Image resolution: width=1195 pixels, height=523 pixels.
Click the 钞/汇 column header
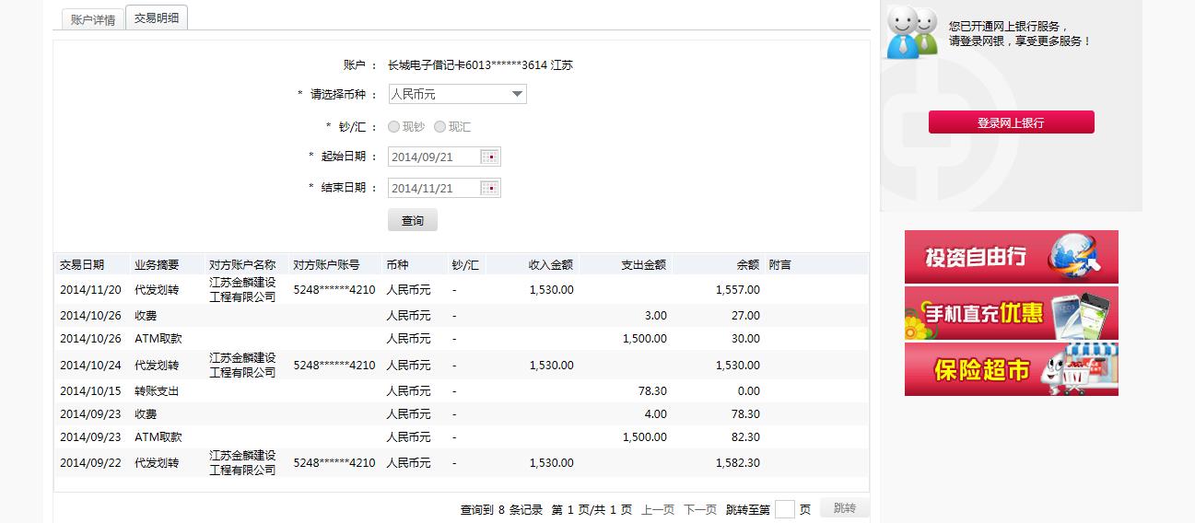click(465, 264)
